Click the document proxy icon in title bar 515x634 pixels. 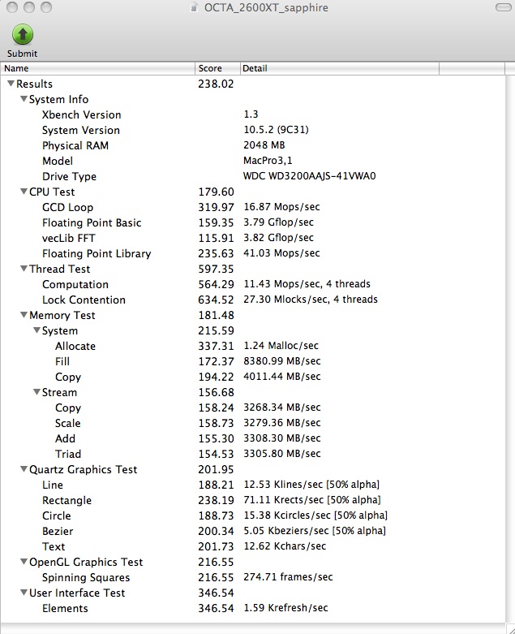pos(195,7)
